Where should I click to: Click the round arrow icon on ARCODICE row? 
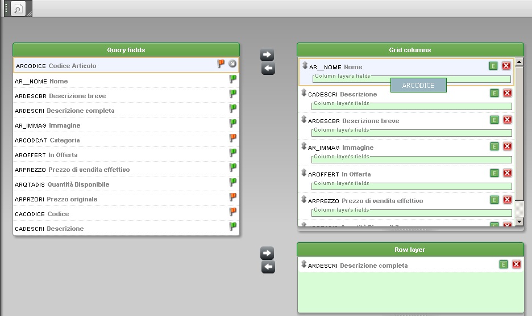click(x=232, y=64)
